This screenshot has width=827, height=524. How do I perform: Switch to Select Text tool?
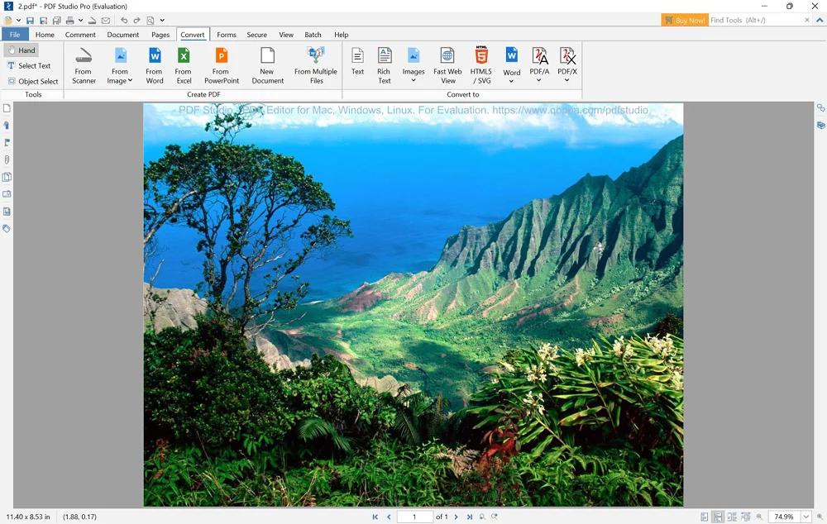tap(29, 66)
